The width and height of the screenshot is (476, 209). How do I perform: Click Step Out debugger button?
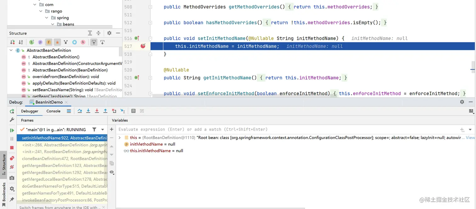coord(105,111)
